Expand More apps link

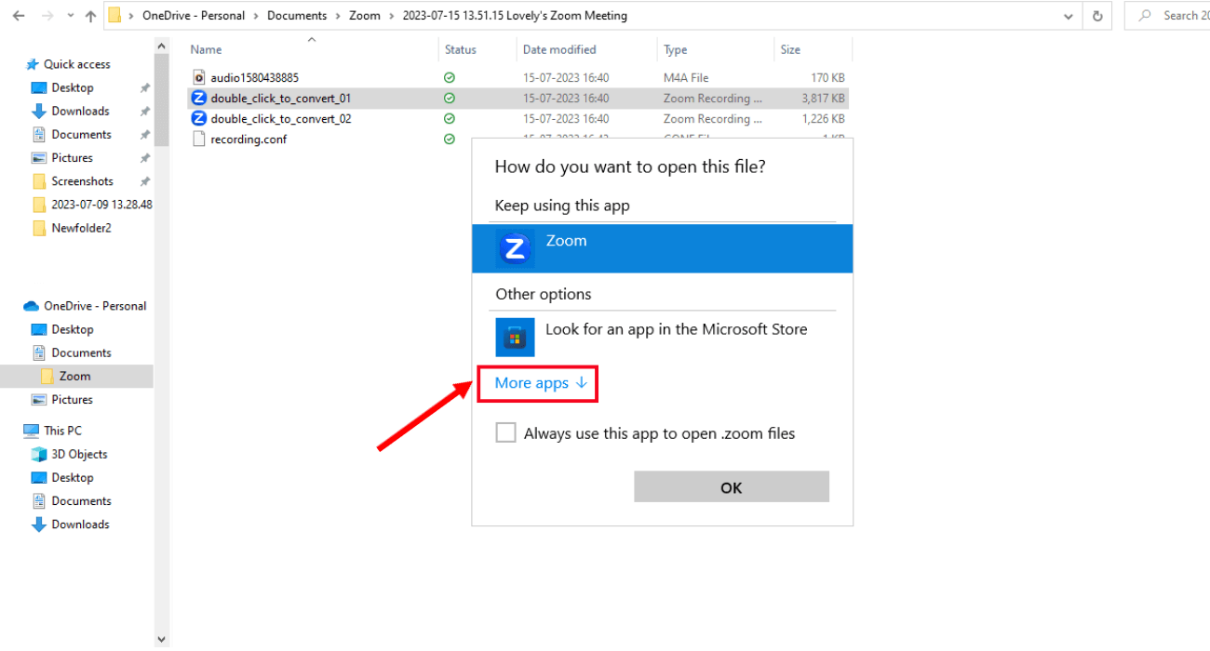tap(540, 383)
